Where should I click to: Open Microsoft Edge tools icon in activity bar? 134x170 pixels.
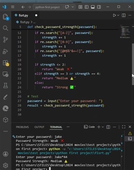click(6, 109)
